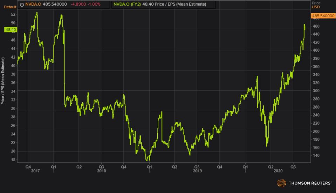Click the Default label at top left
This screenshot has height=193, width=336.
(x=10, y=7)
